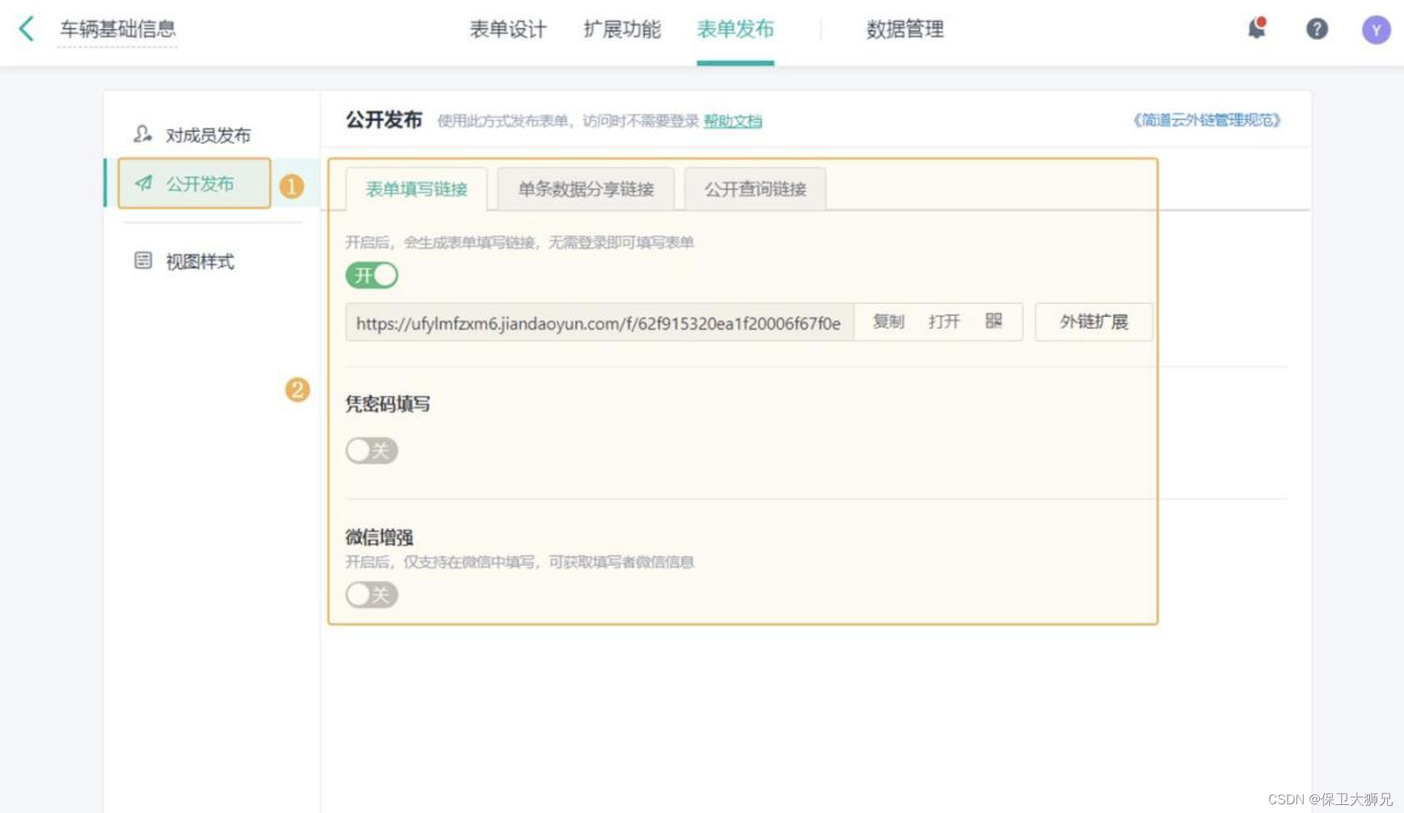Switch to 公开查询链接 tab
The height and width of the screenshot is (813, 1404).
point(755,189)
